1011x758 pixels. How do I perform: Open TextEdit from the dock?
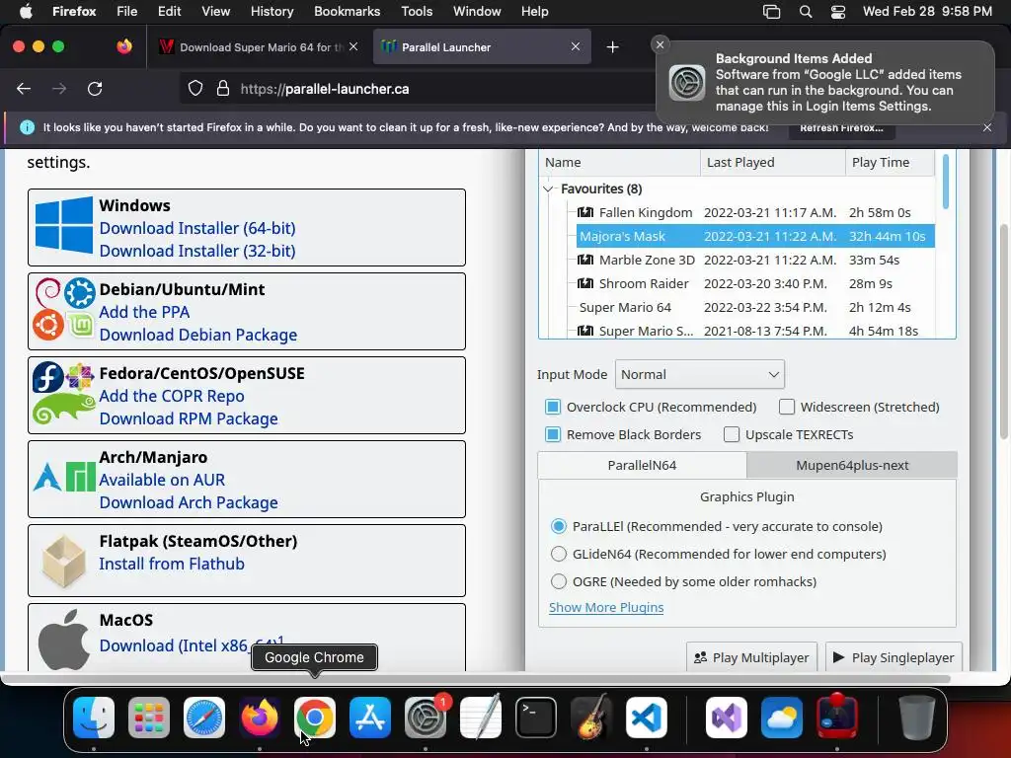(x=481, y=717)
